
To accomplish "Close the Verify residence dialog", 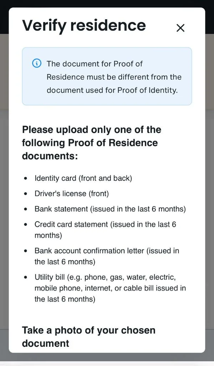I will pos(180,28).
